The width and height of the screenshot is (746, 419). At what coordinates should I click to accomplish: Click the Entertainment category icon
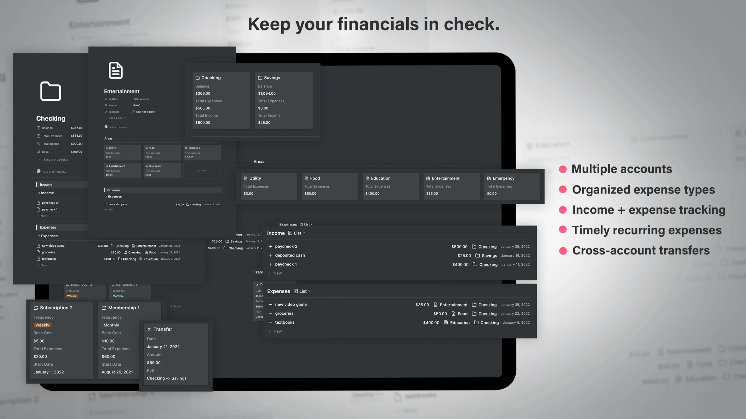click(x=428, y=178)
